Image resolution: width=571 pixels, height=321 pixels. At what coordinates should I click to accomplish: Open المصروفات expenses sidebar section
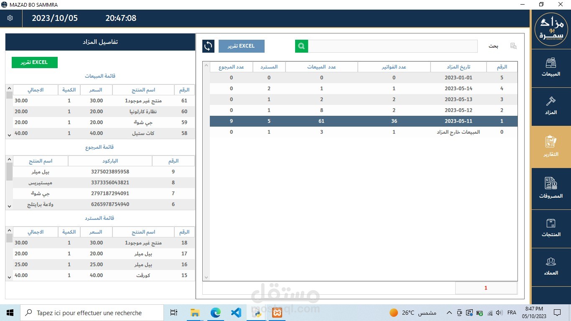551,188
